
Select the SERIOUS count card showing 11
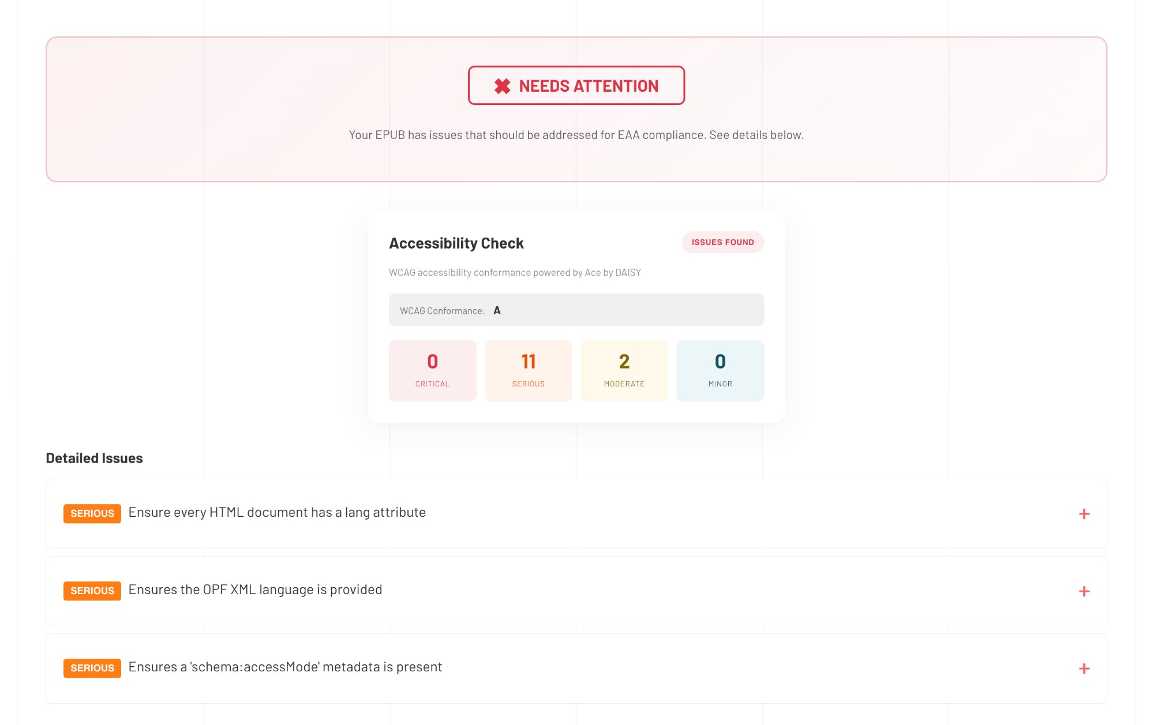pos(528,370)
